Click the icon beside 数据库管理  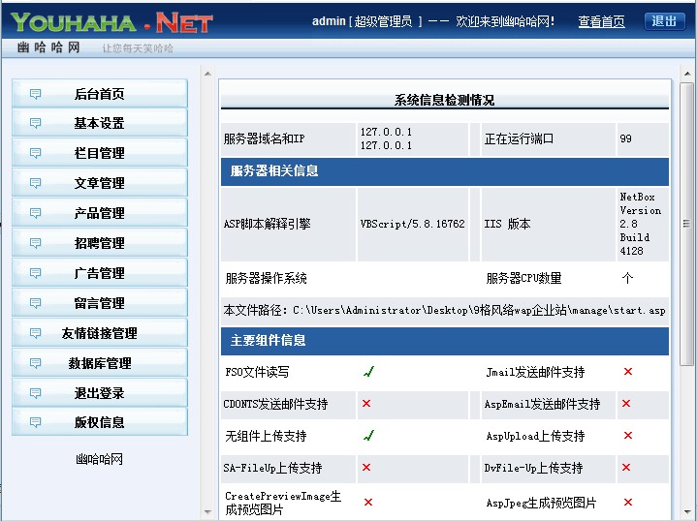(36, 364)
